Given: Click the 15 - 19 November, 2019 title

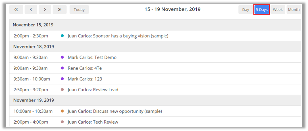Looking at the screenshot, I should 172,9.
